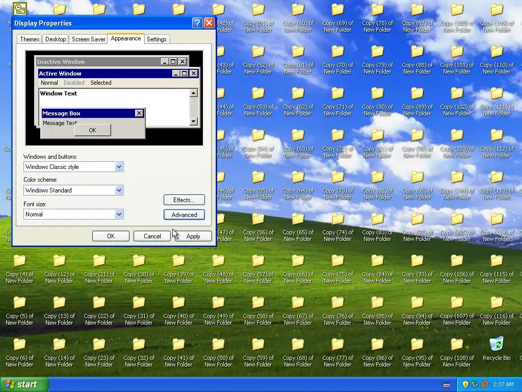Click Cancel in Display Properties
522x392 pixels.
click(152, 236)
